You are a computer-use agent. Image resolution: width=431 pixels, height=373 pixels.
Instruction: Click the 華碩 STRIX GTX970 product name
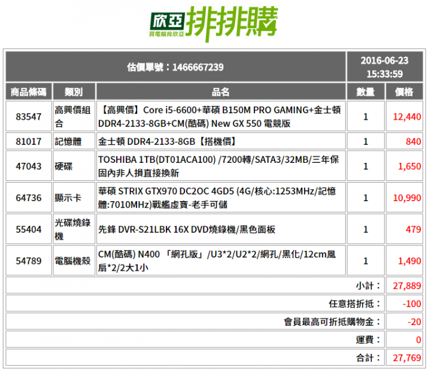(217, 198)
